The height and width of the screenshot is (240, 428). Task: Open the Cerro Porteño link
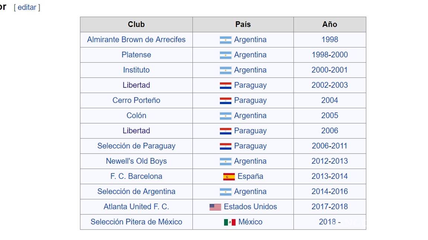(x=136, y=100)
